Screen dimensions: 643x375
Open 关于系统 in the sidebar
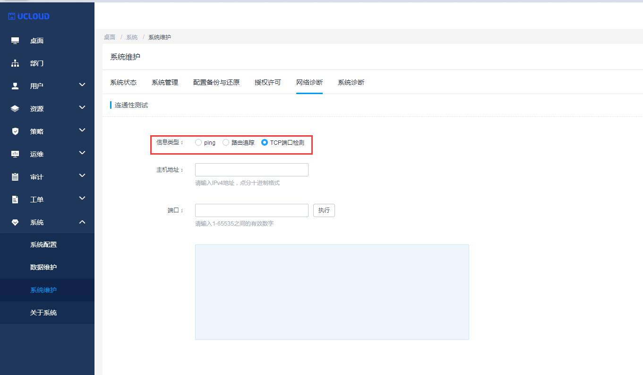43,313
